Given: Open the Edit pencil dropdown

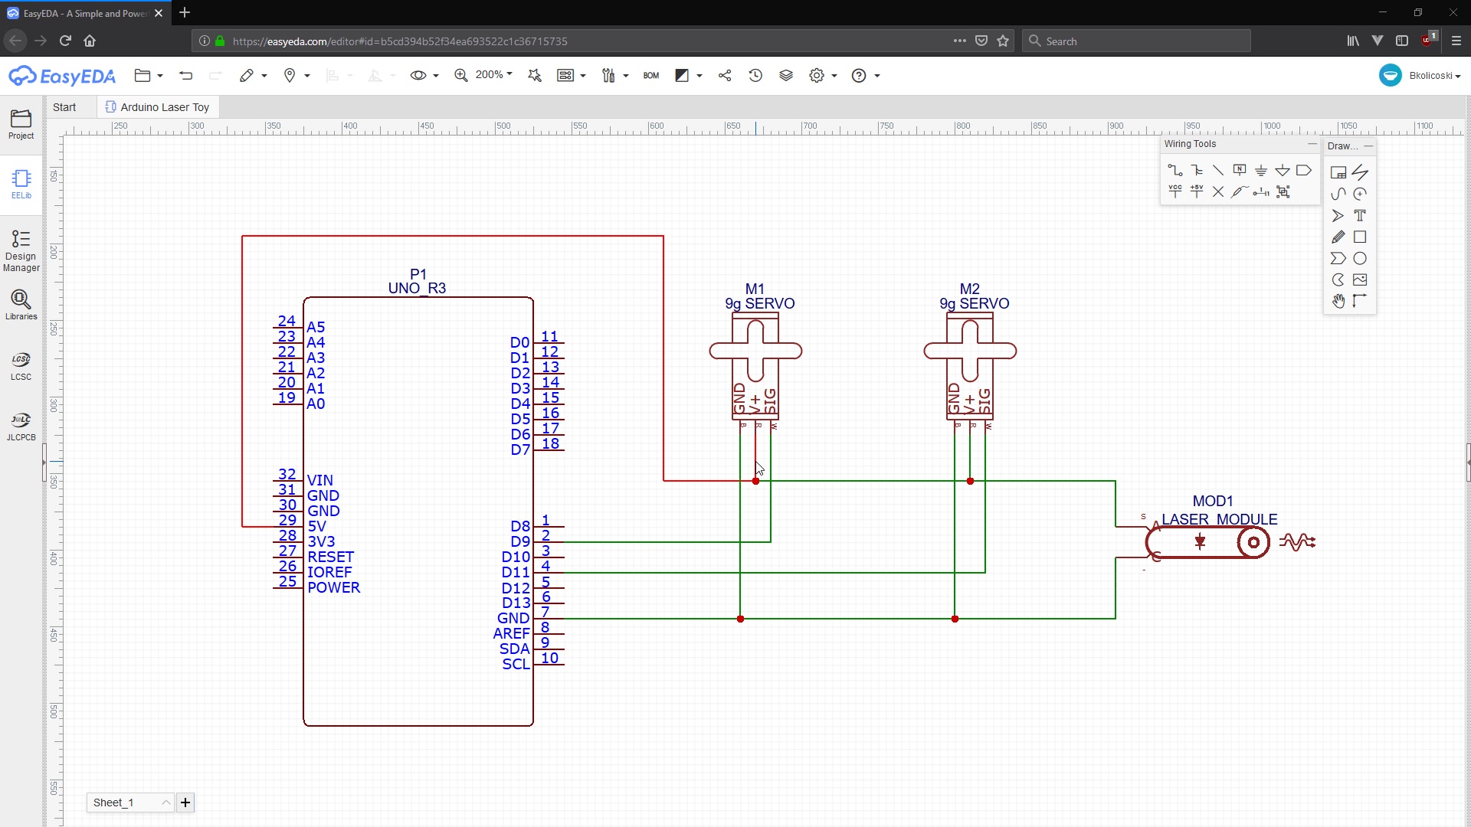Looking at the screenshot, I should tap(253, 75).
